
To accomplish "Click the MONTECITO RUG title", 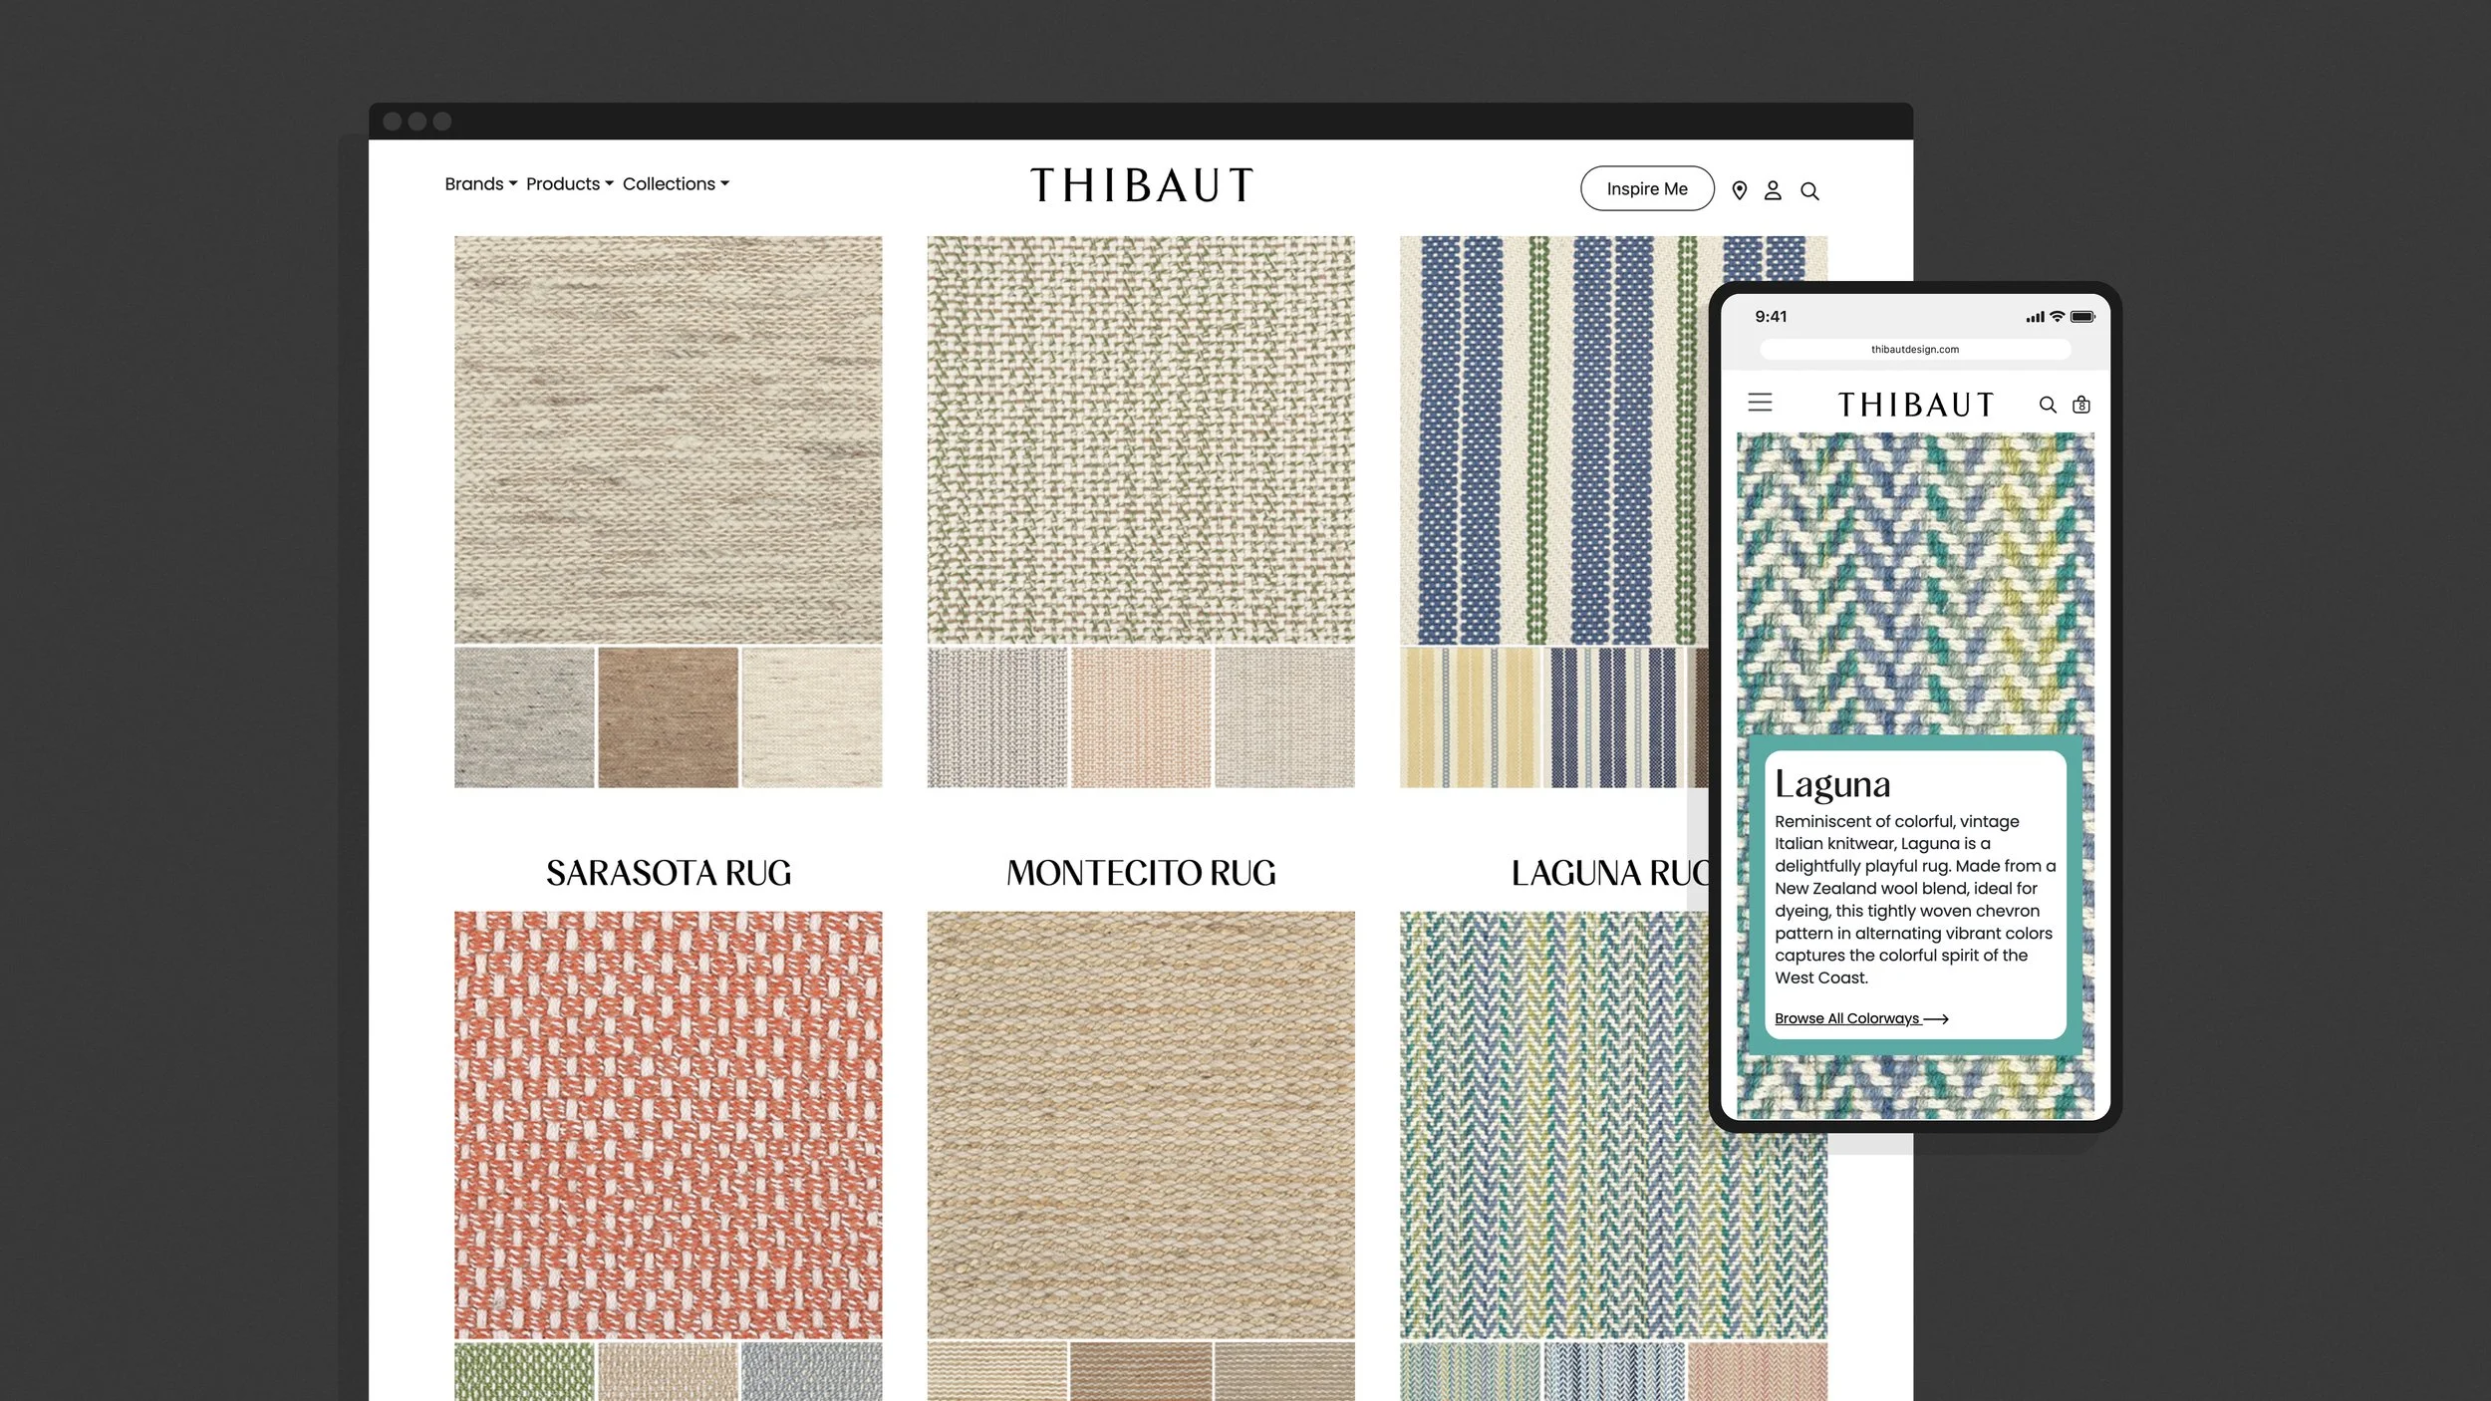I will point(1141,873).
